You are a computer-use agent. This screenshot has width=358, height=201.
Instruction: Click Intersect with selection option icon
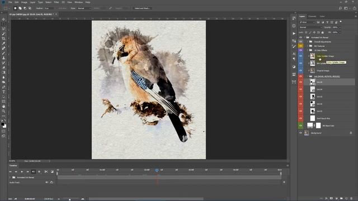tap(30, 8)
